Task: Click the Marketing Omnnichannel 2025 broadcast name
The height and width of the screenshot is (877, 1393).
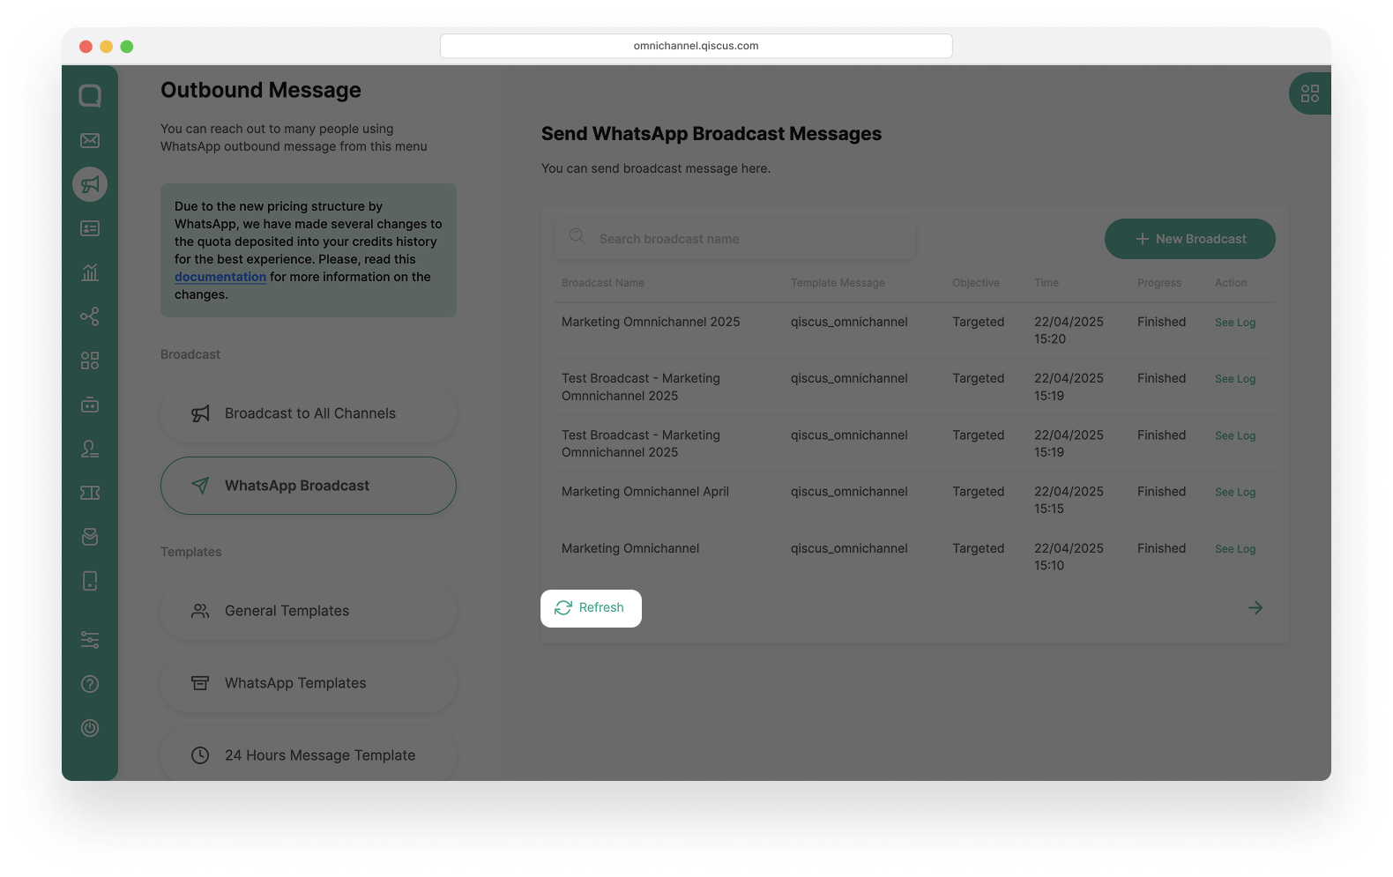Action: click(x=651, y=322)
